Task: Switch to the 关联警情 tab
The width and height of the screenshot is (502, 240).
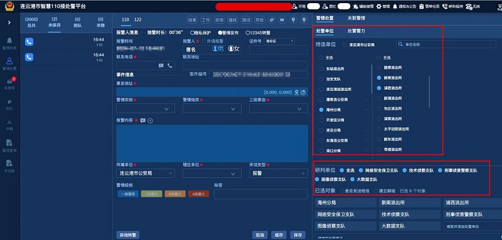Action: [356, 18]
